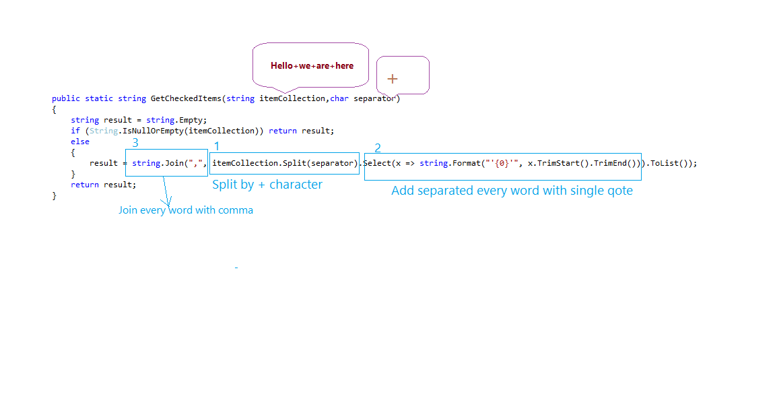Select the Hello+we+are+here speech bubble
The height and width of the screenshot is (407, 775).
[310, 64]
